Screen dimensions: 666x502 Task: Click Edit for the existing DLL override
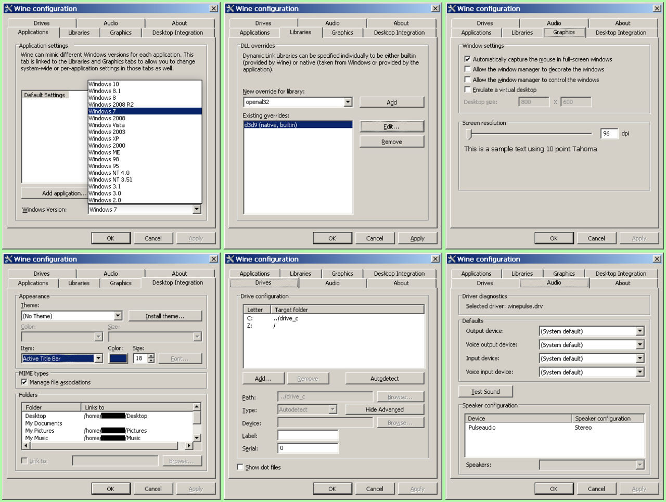[391, 126]
